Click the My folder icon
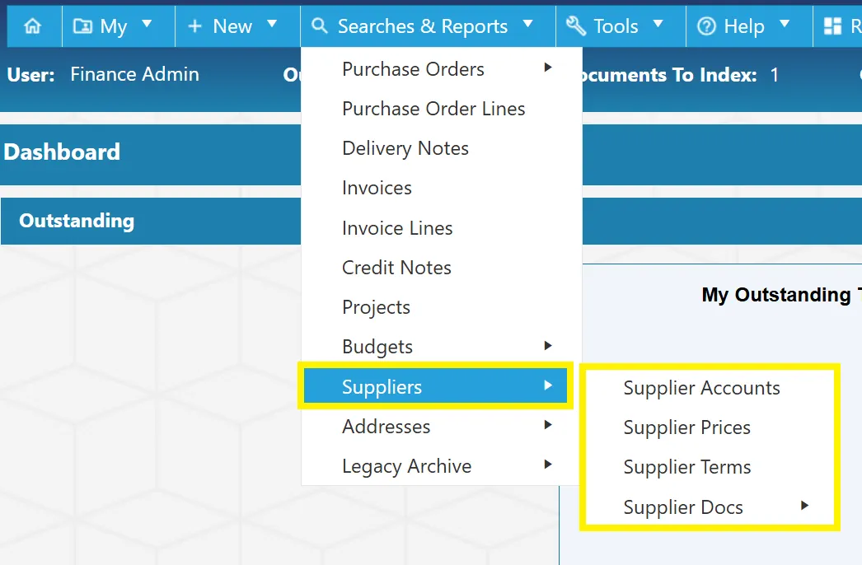 82,26
